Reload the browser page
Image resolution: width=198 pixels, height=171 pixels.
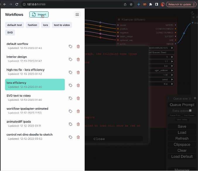coord(17,4)
